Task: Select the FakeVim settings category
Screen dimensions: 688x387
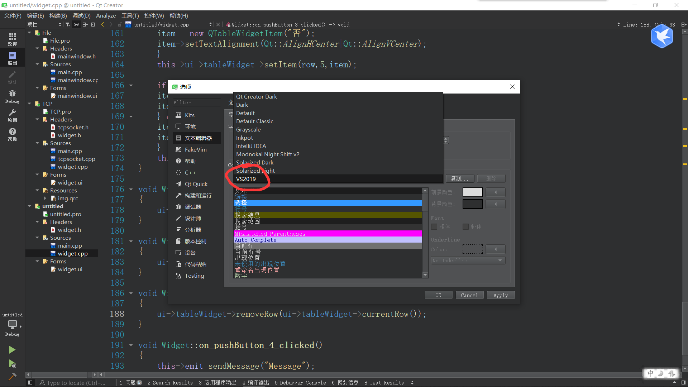Action: pos(196,149)
